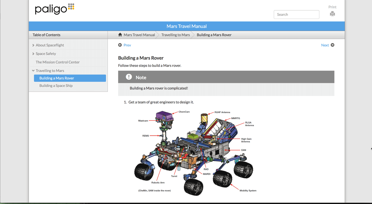Select Building a Mars Rover in sidebar
372x204 pixels.
pos(57,78)
